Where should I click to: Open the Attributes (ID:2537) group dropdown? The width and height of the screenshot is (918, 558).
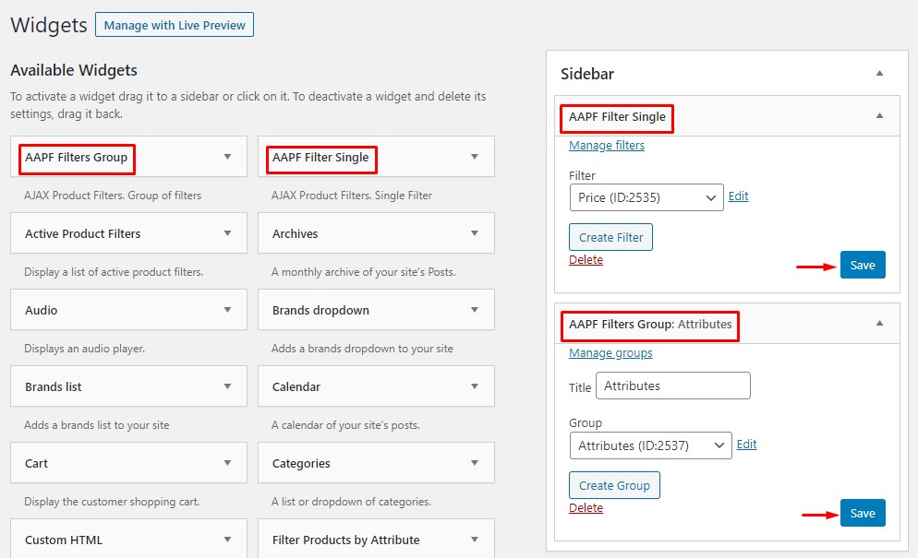(x=650, y=445)
